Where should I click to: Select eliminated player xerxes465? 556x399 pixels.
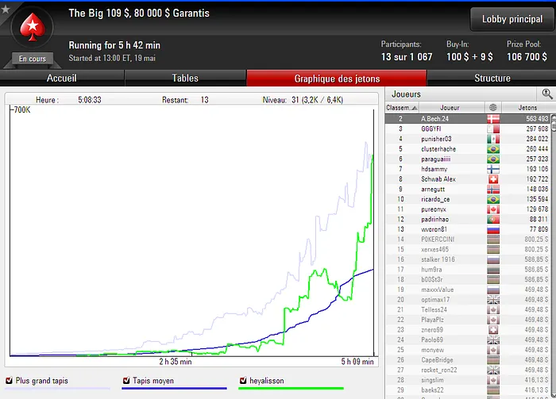(468, 249)
